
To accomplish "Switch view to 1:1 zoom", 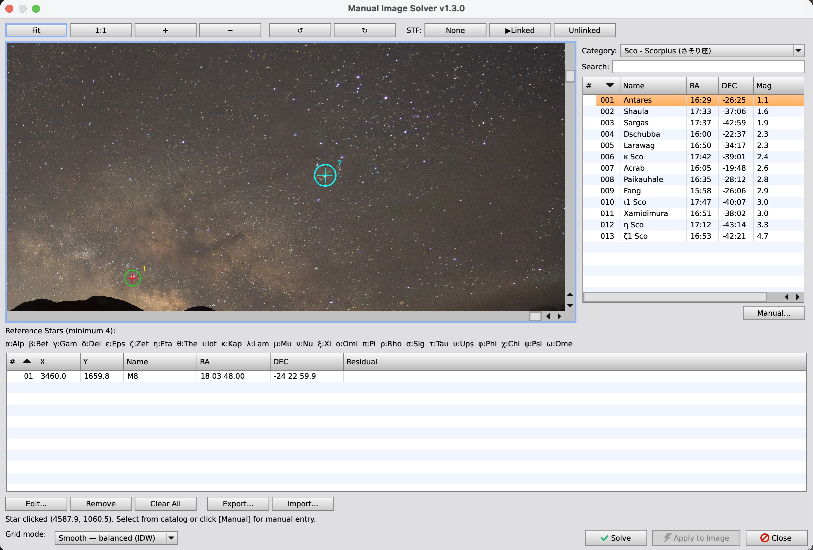I will 101,30.
